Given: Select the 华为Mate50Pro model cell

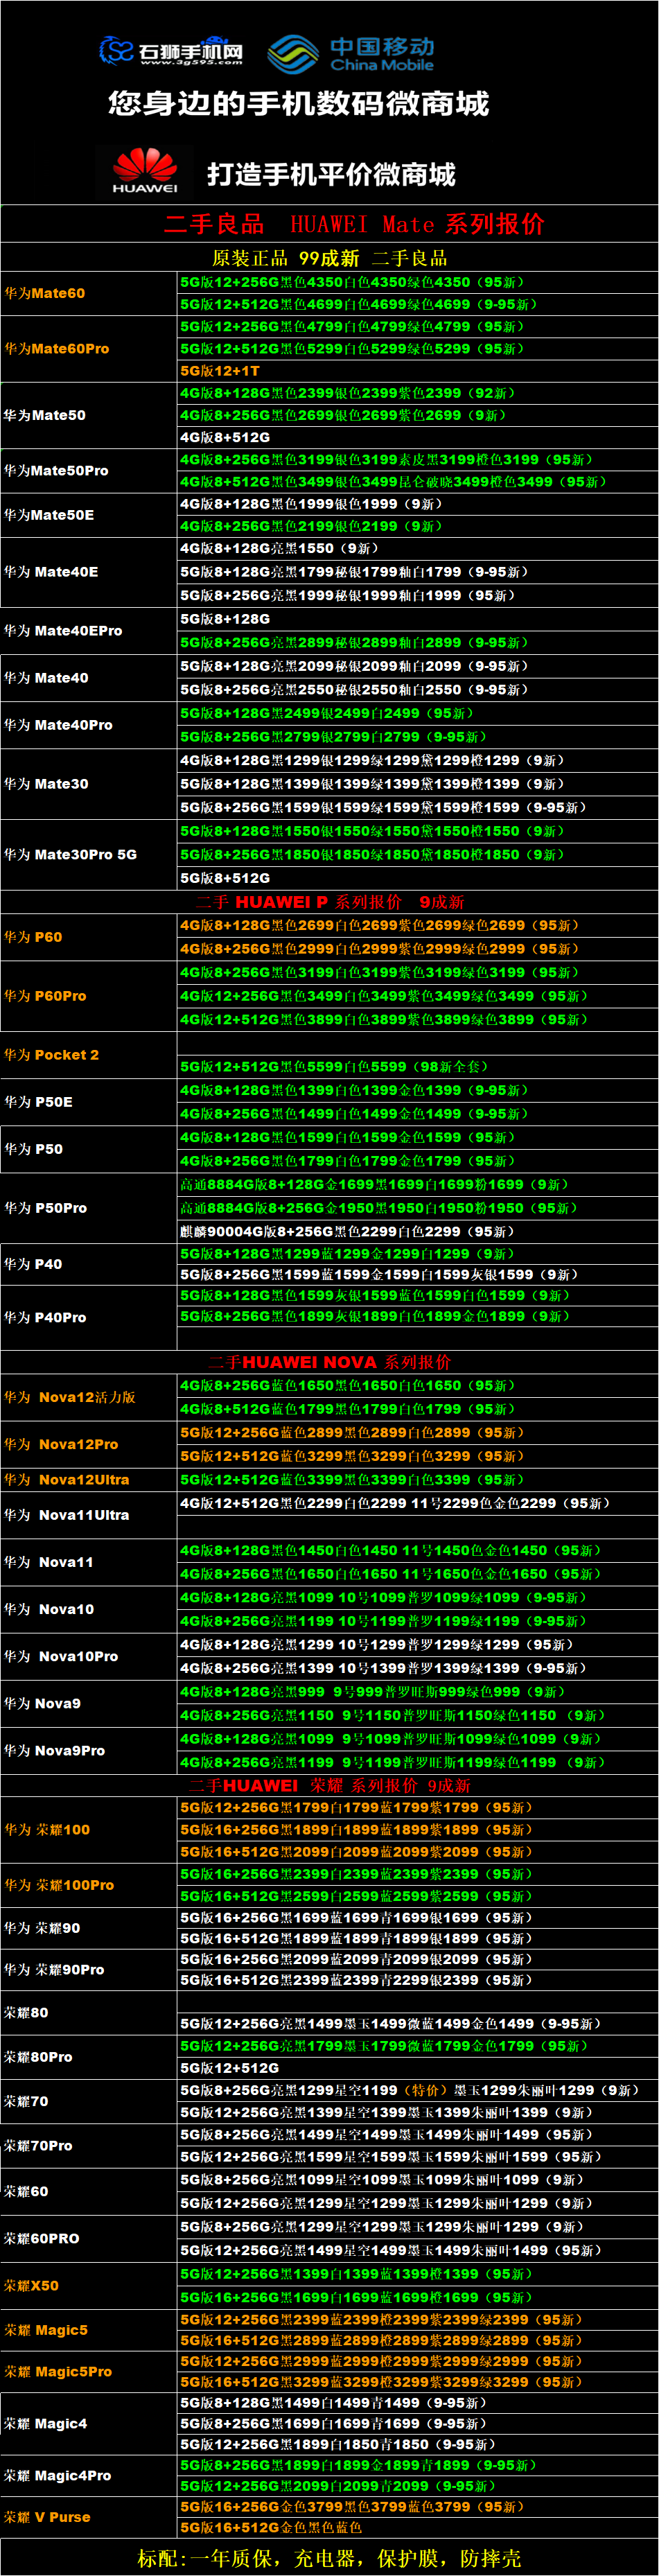Looking at the screenshot, I should [89, 471].
